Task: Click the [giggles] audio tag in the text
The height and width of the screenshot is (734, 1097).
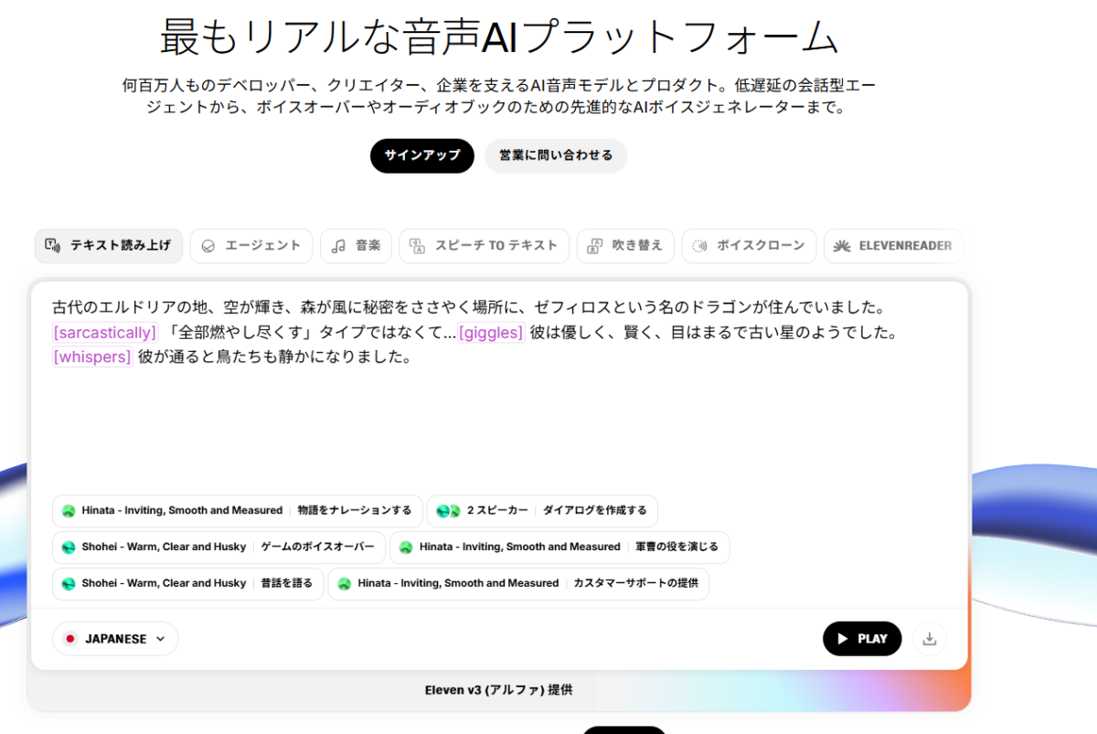Action: tap(491, 332)
